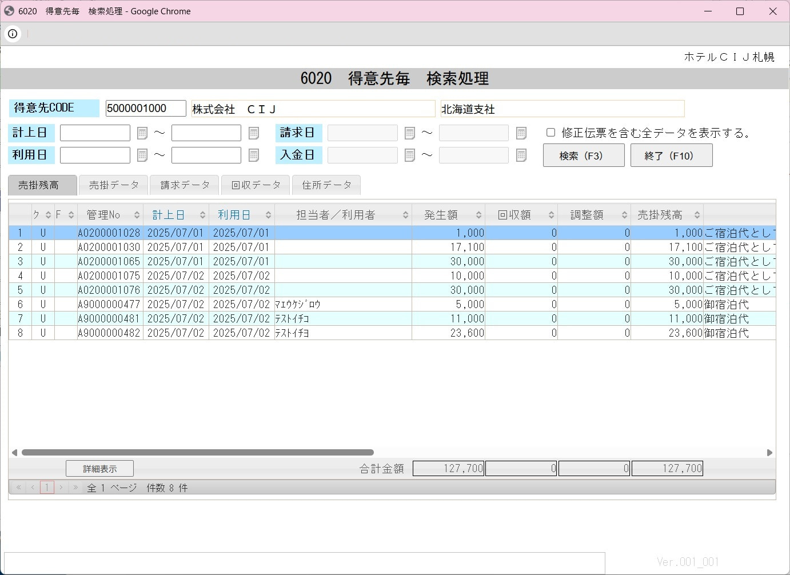Screen dimensions: 790x575
Task: Click scroll-left arrow of table scrollbar
Action: pos(14,453)
